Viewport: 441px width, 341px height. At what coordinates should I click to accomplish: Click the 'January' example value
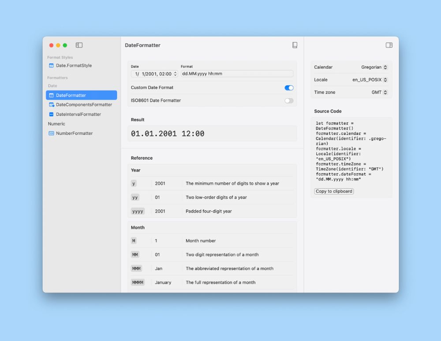163,282
